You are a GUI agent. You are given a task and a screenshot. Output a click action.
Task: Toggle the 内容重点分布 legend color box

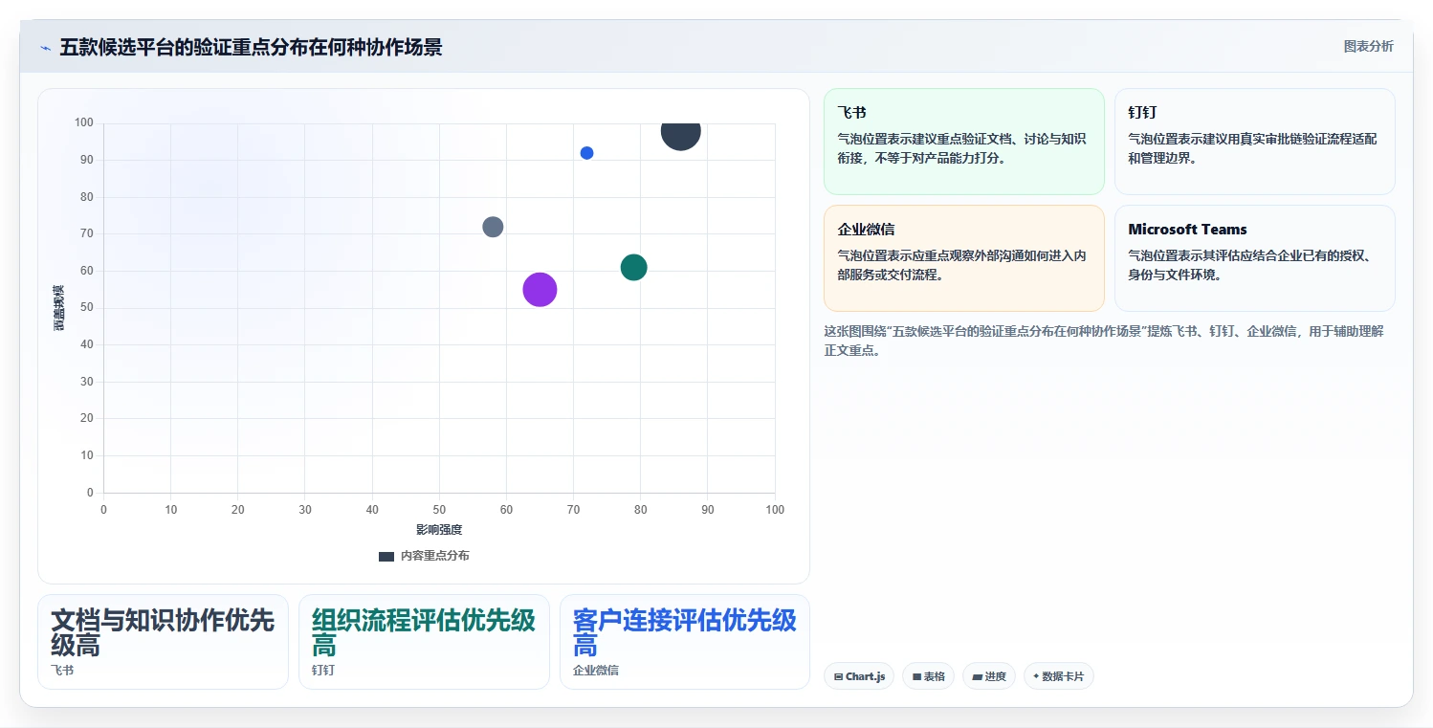click(x=386, y=556)
